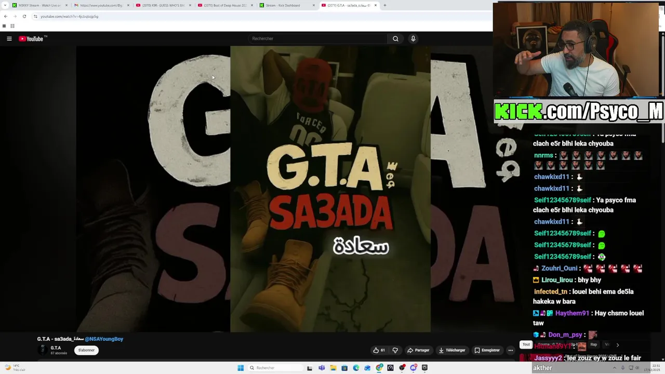Open Discord from the taskbar
Viewport: 665px width, 374px height.
pos(414,368)
